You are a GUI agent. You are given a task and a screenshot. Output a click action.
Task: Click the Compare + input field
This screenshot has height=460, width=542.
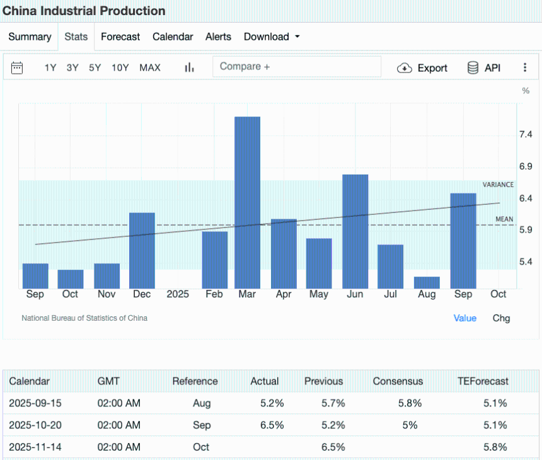297,67
